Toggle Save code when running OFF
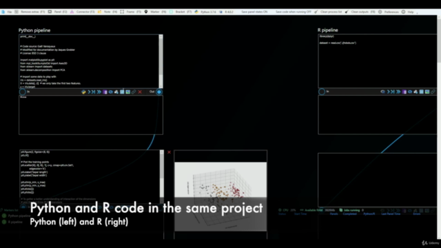The image size is (441, 248). tap(294, 12)
